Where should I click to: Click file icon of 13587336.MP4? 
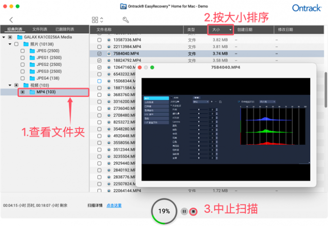[109, 40]
